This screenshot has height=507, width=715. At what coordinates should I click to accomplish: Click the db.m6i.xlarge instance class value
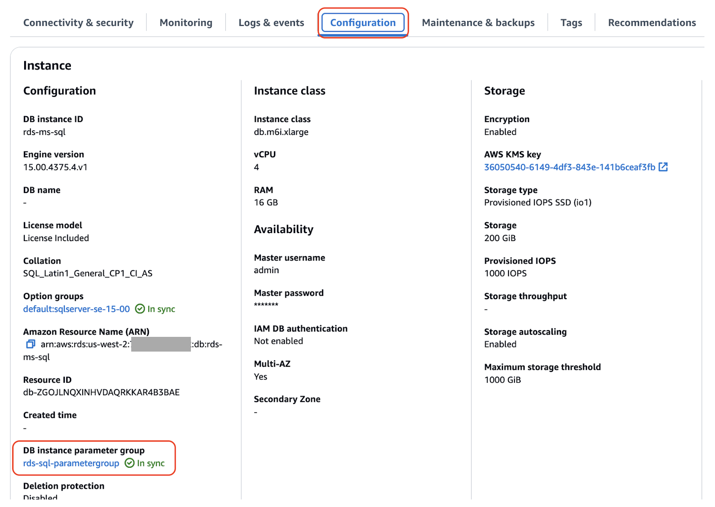[x=281, y=132]
